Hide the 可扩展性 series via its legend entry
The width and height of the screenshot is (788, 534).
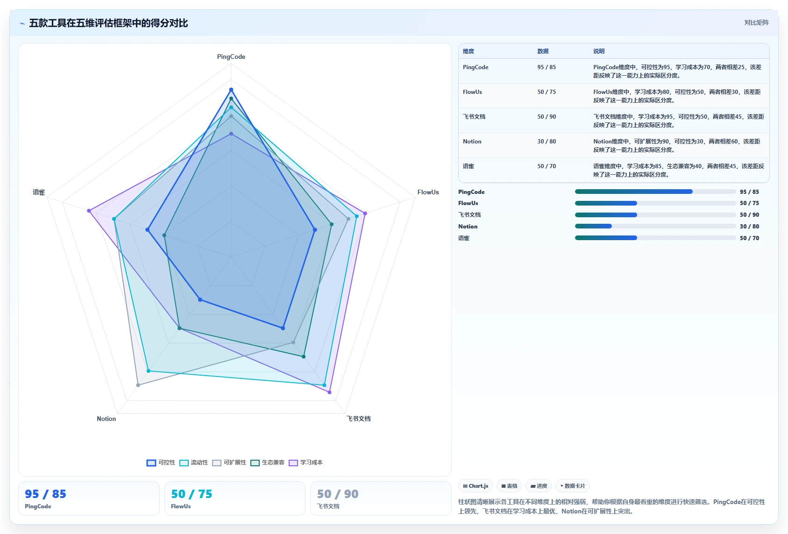[229, 463]
